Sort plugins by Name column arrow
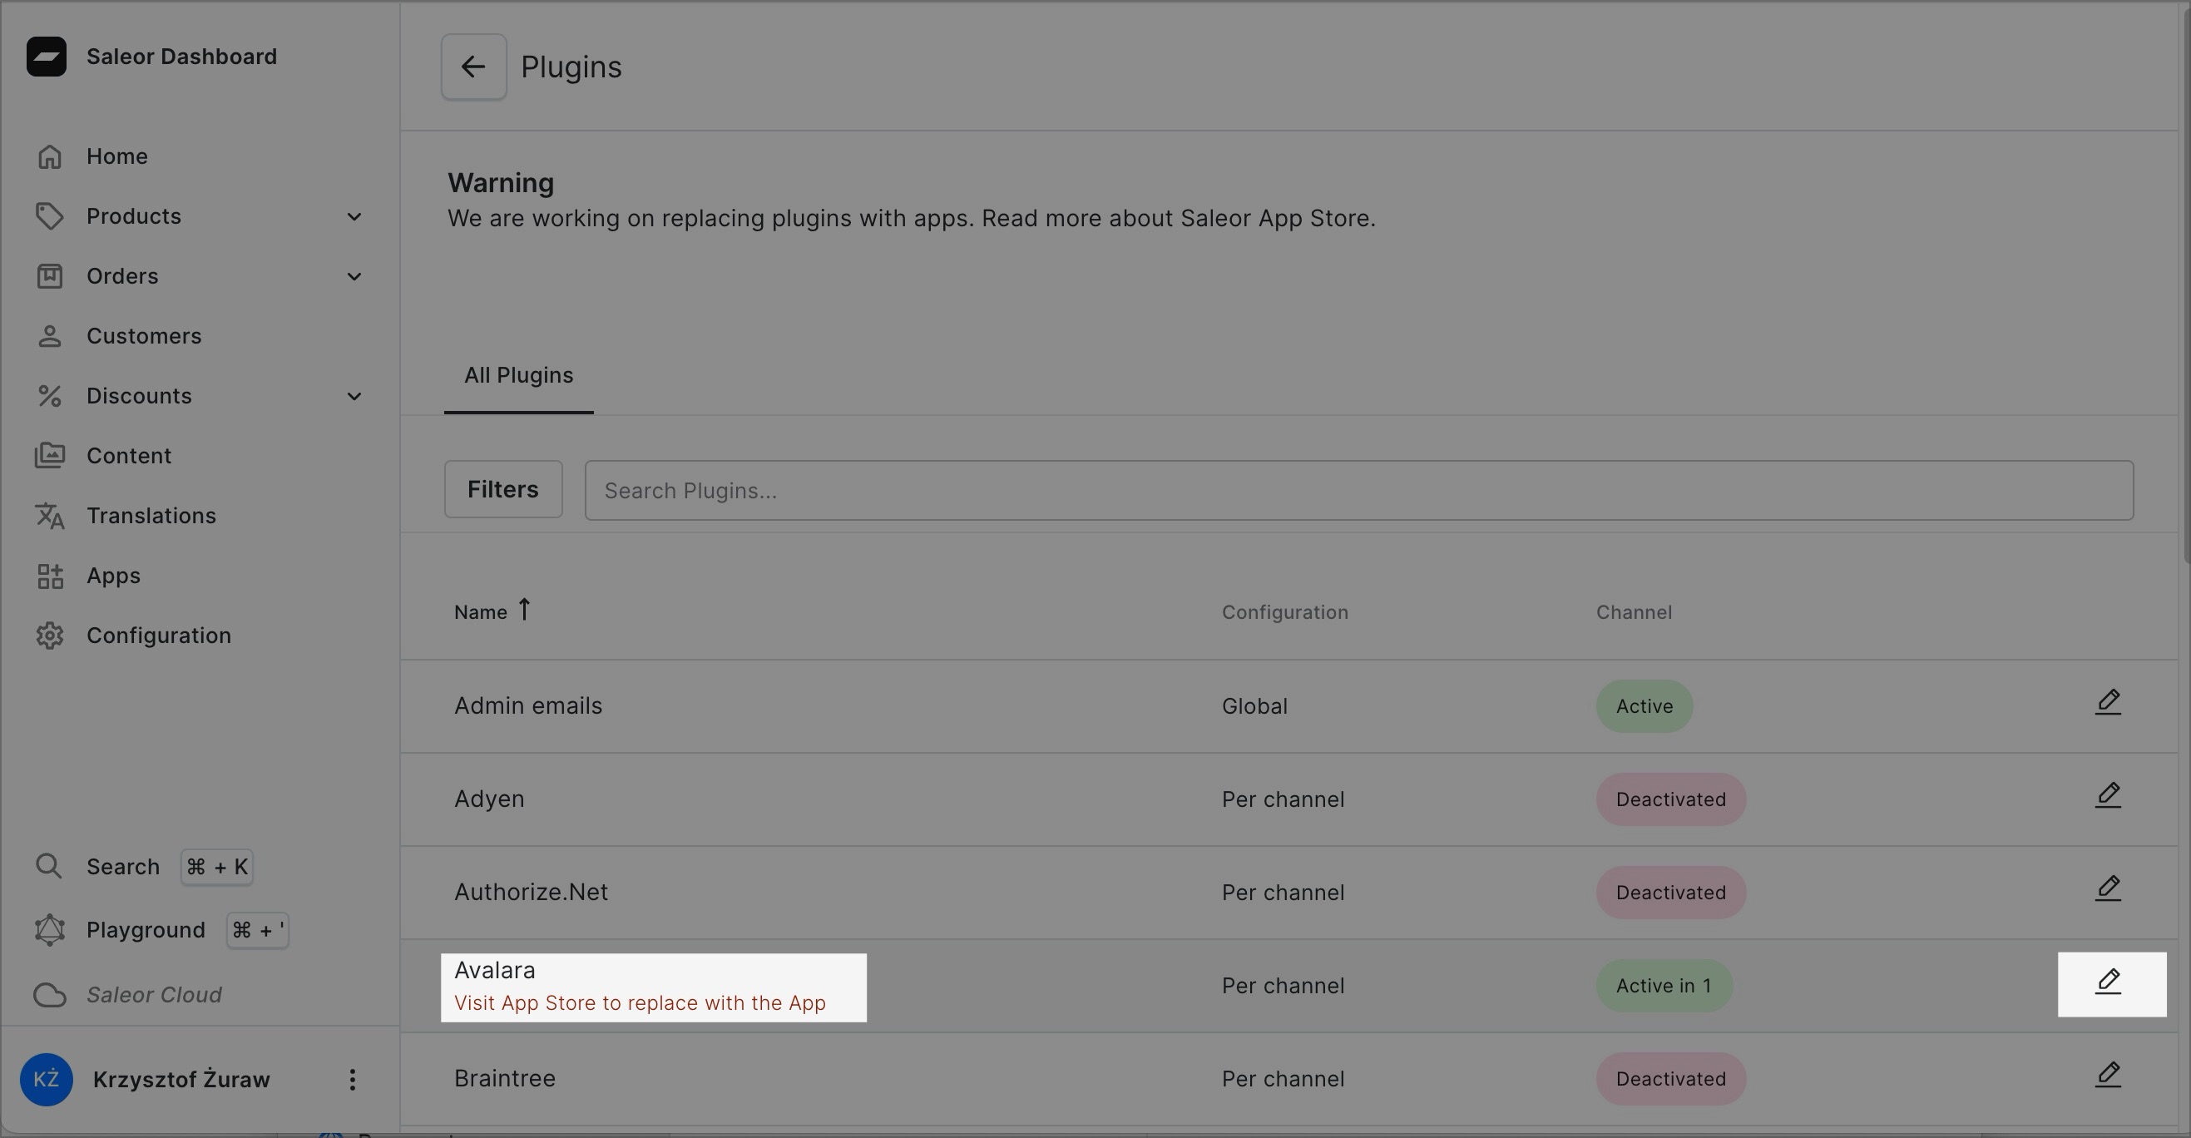2191x1138 pixels. tap(524, 611)
